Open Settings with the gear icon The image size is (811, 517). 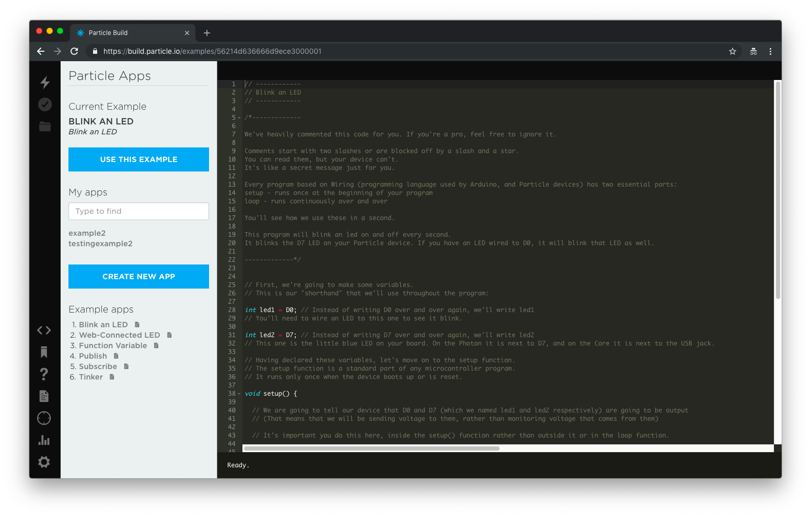pos(44,462)
